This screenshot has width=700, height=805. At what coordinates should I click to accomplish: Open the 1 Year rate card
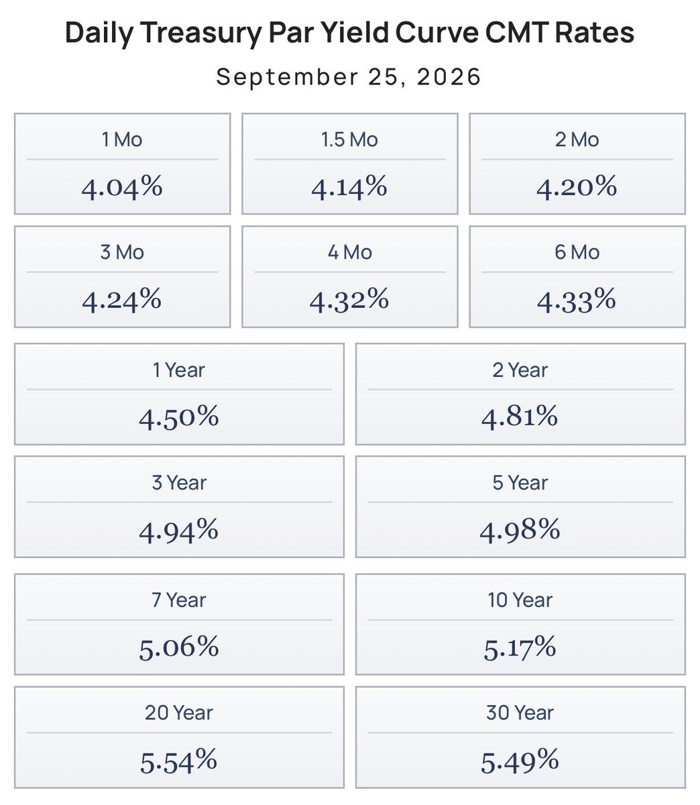179,394
